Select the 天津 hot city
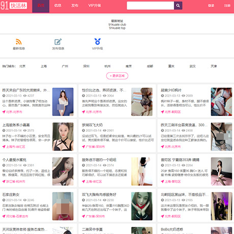Image resolution: width=234 pixels, height=234 pixels. (214, 66)
